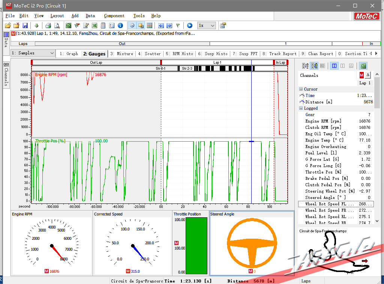Click the single green flag icon

point(178,25)
